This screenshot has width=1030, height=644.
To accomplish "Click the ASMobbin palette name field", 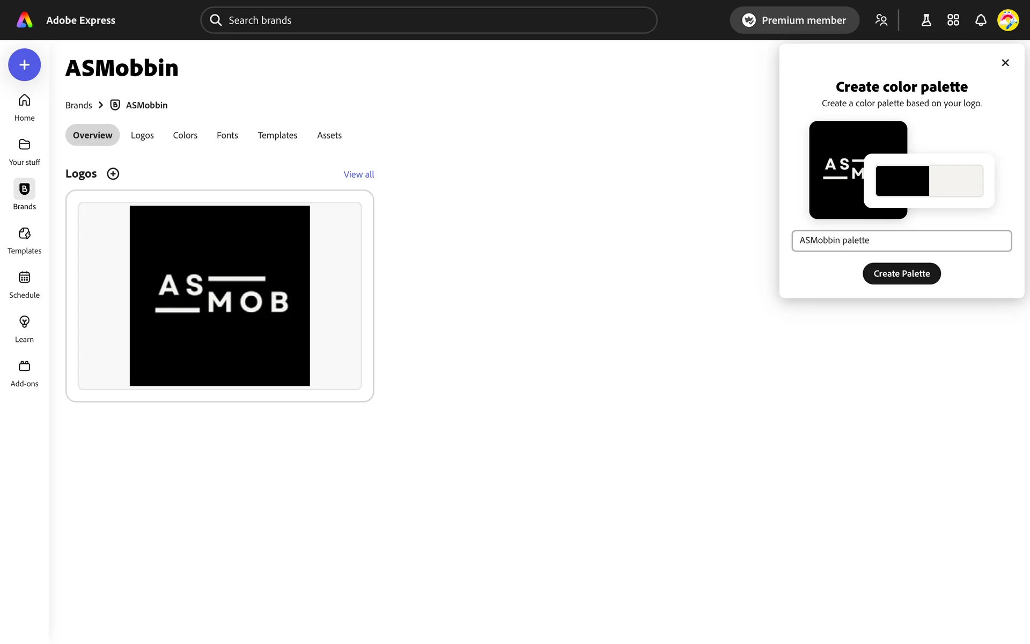I will (901, 240).
